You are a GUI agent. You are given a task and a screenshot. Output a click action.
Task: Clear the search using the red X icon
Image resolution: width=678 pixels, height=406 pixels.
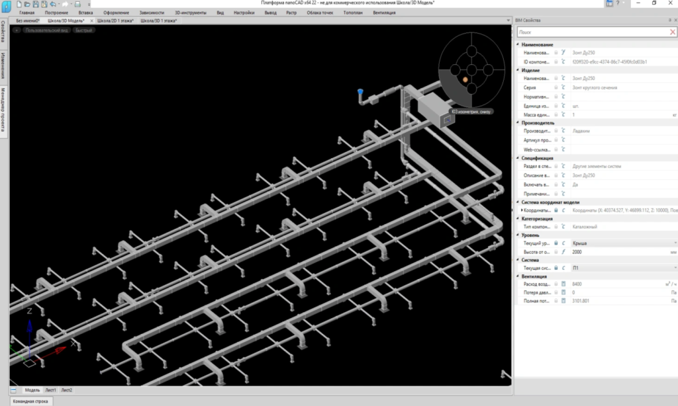(673, 31)
